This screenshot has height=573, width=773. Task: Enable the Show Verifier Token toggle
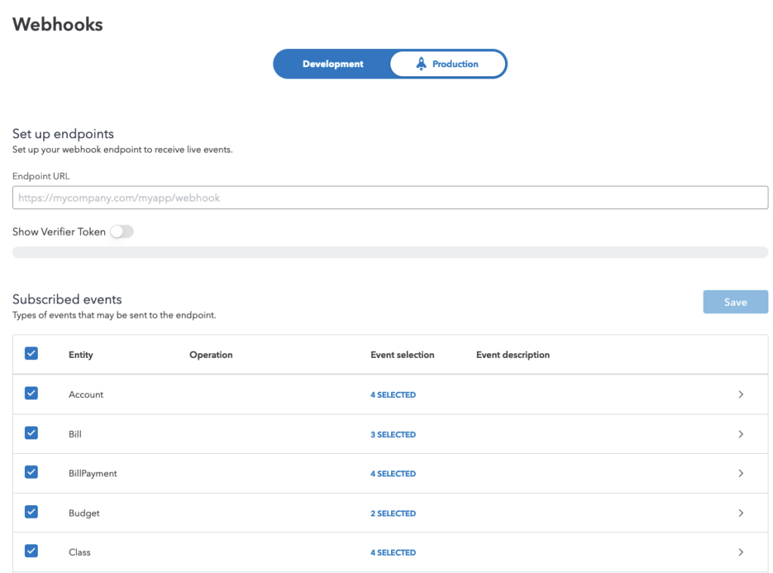pos(122,232)
